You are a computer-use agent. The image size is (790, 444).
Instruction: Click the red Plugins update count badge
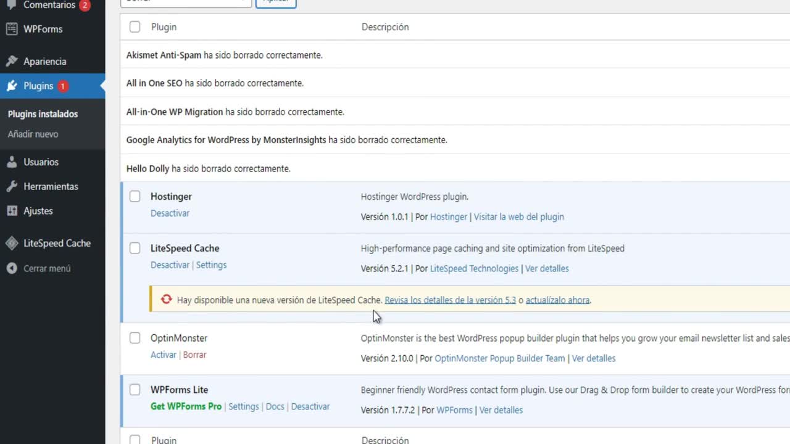pyautogui.click(x=62, y=86)
